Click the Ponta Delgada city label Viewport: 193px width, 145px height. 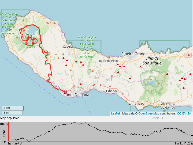[76, 95]
